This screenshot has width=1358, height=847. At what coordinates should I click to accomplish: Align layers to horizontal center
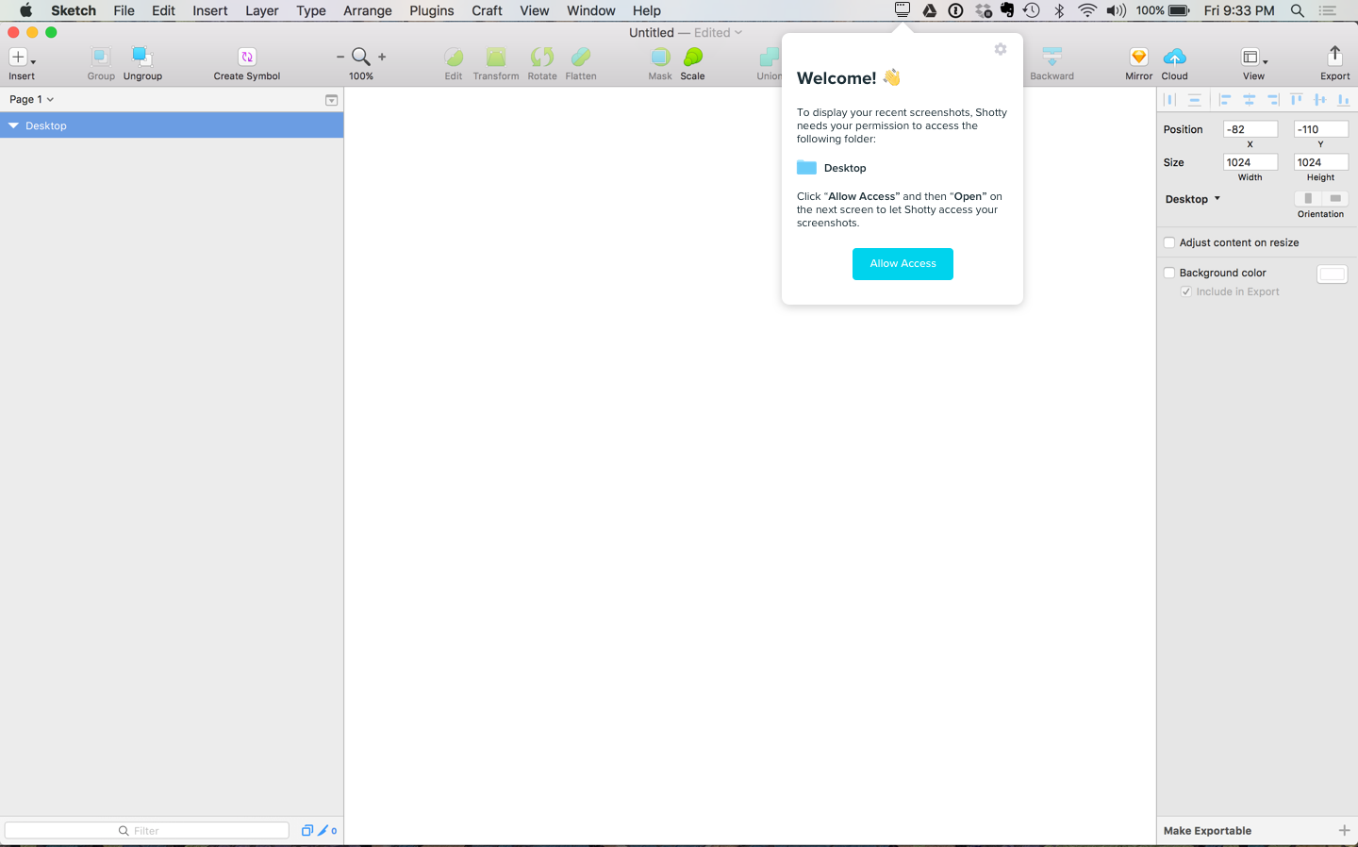point(1249,99)
